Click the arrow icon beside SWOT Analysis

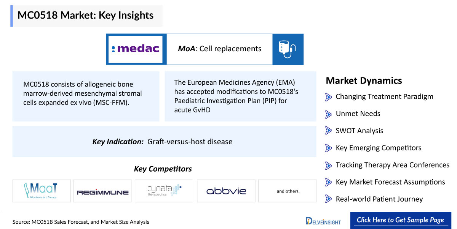329,131
